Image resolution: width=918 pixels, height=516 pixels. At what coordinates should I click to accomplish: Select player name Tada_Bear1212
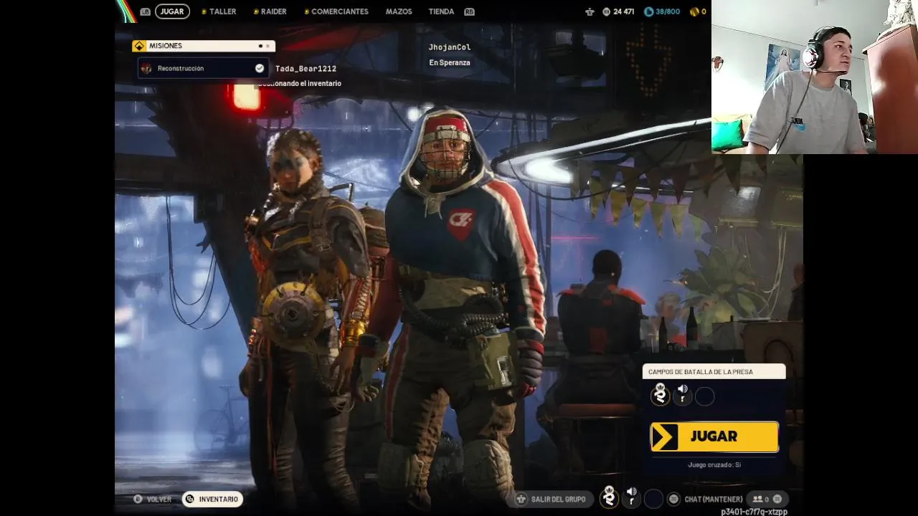pyautogui.click(x=306, y=69)
